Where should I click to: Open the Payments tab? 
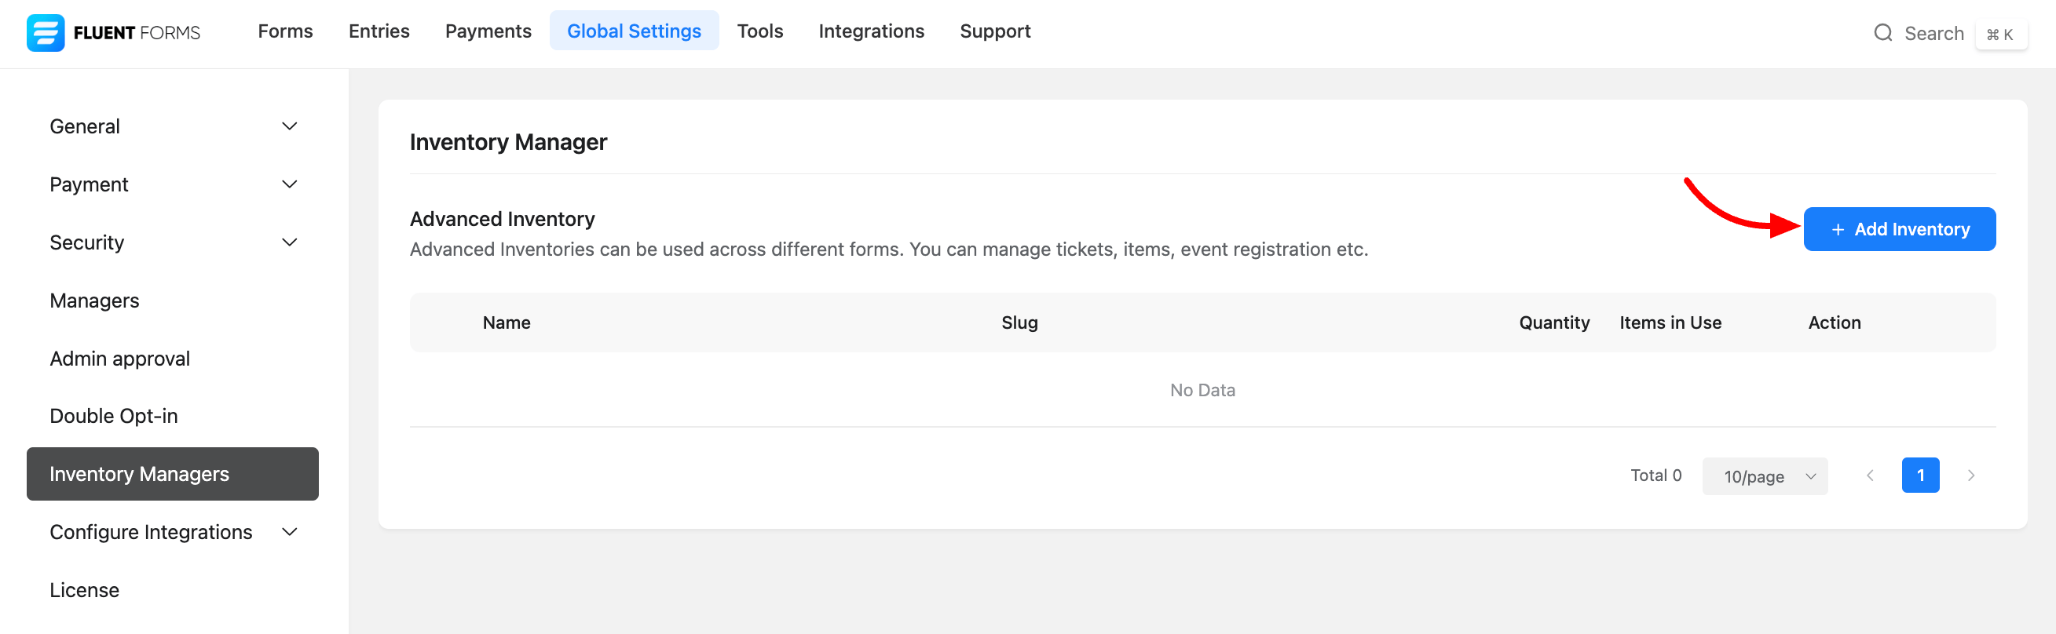pos(488,31)
